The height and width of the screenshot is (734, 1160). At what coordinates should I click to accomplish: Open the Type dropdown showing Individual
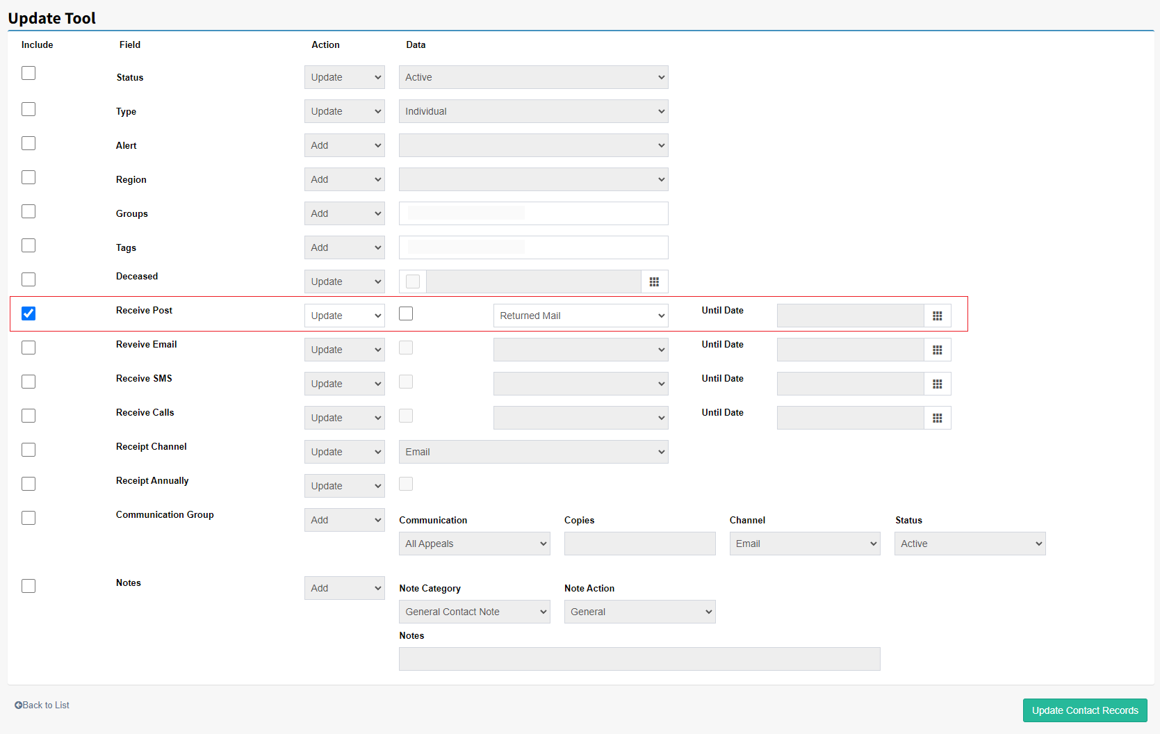point(534,111)
